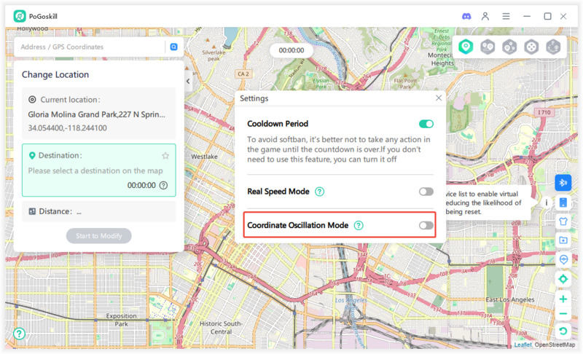Screen dimensions: 583x354
Task: Open help for Coordinate Oscillation Mode
Action: [359, 225]
